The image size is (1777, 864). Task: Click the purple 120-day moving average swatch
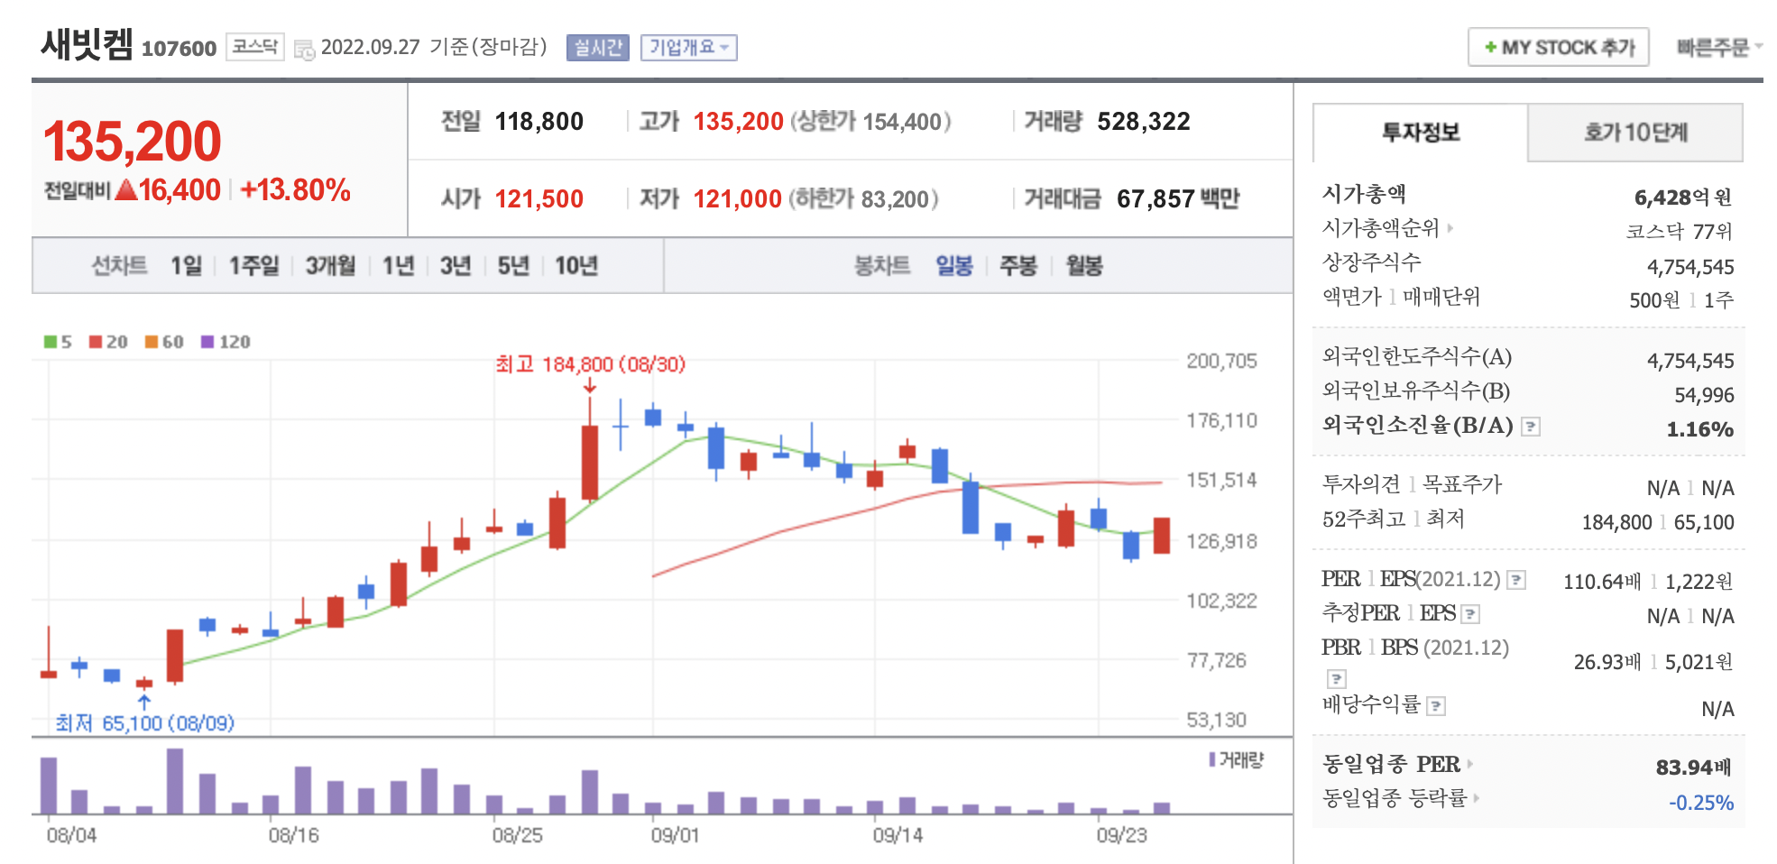[207, 342]
